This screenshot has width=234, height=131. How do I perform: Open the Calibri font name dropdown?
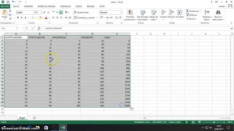[x=34, y=12]
